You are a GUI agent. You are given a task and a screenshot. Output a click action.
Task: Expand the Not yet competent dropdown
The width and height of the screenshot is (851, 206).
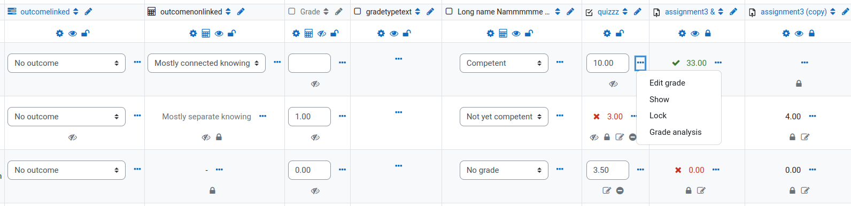click(504, 117)
